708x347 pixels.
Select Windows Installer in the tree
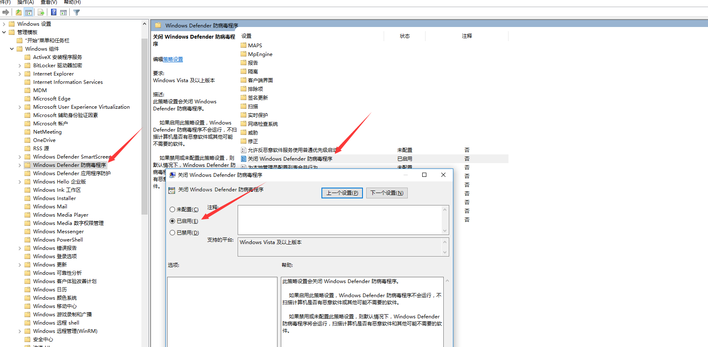[54, 198]
